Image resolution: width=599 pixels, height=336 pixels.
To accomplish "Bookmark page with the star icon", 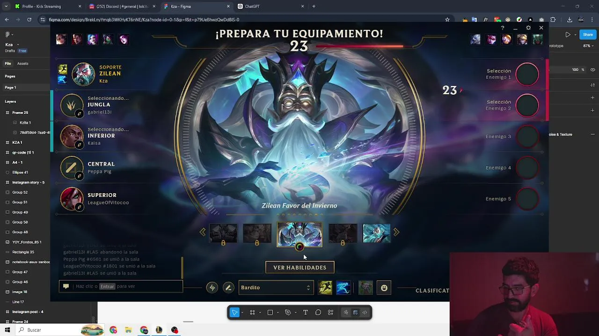I will [447, 20].
